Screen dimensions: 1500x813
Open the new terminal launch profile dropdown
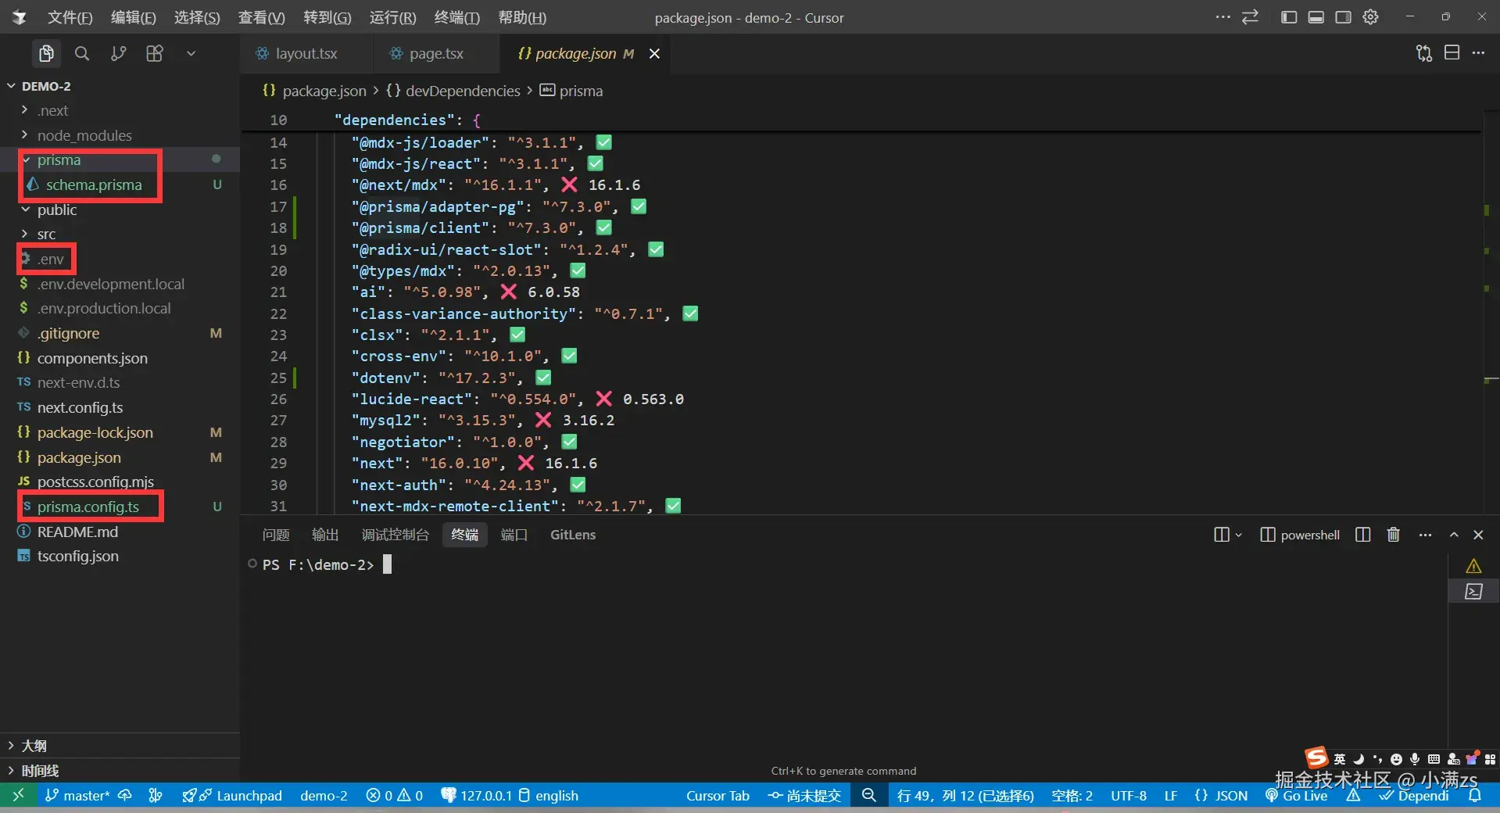point(1238,535)
